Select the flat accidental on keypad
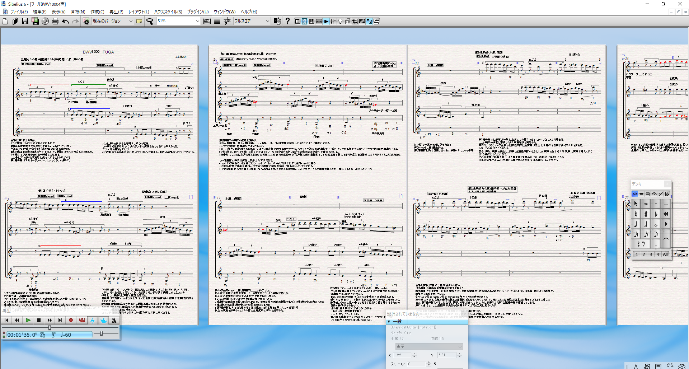 coord(656,214)
